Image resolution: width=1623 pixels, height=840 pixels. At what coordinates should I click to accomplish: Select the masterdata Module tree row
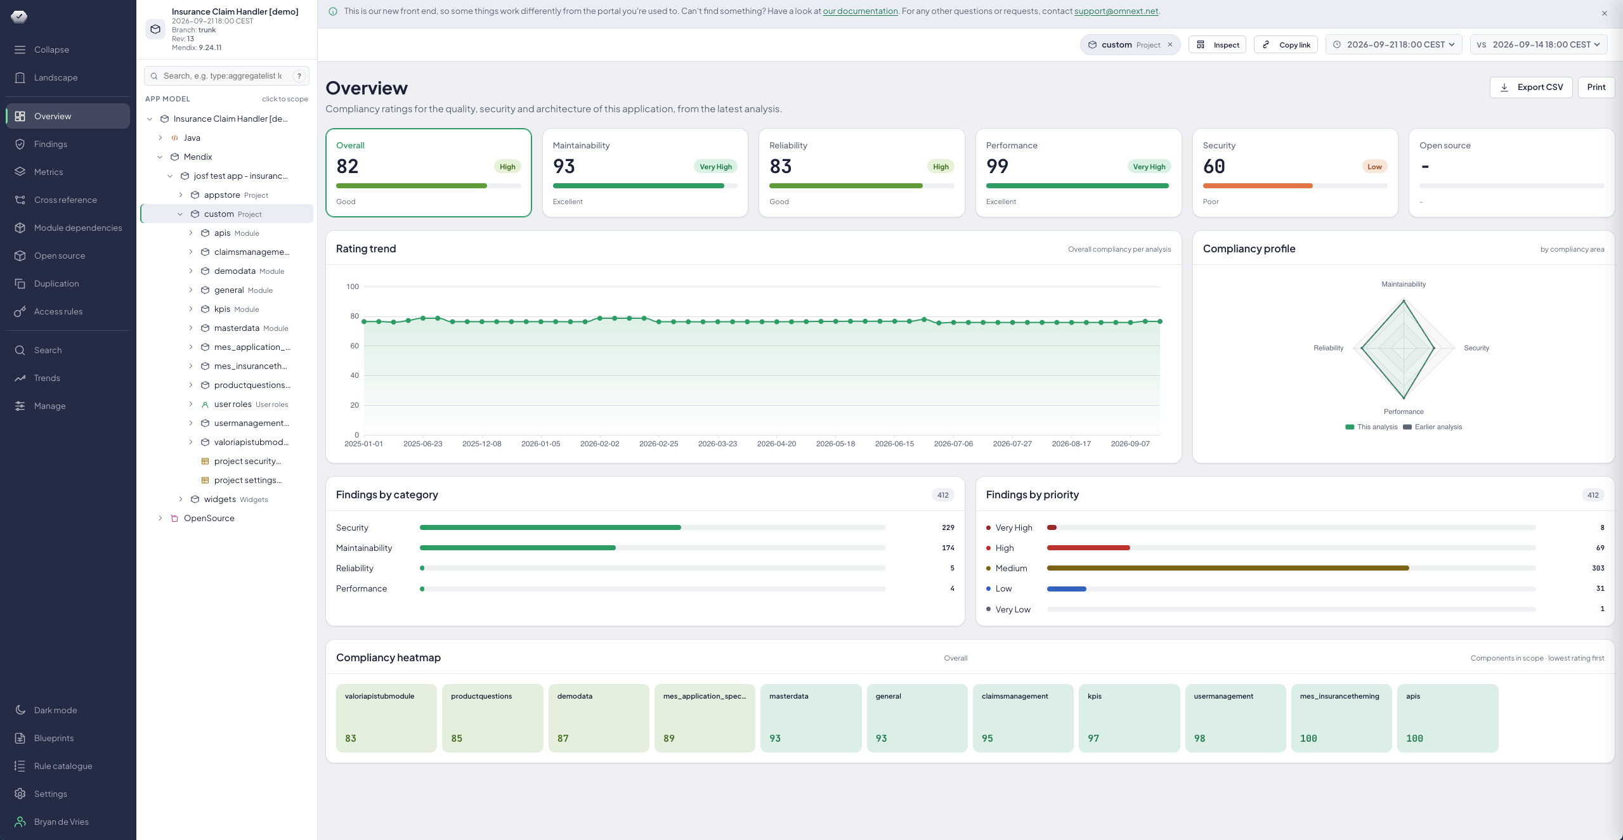pos(226,328)
